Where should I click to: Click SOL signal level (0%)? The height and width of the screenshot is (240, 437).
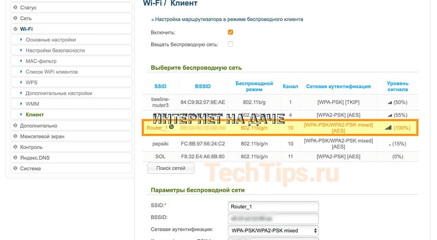[398, 157]
